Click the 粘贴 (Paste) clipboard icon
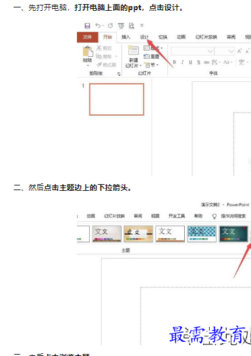The image size is (251, 356). point(88,51)
